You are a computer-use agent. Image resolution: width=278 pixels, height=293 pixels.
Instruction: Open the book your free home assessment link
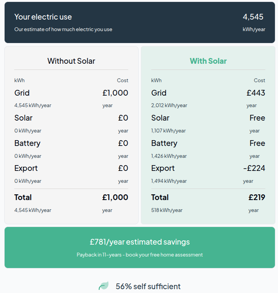pyautogui.click(x=164, y=255)
